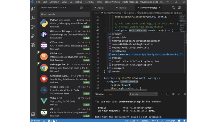Open Extensions panel more actions ellipsis
Viewport: 217px width, 122px height.
click(87, 8)
